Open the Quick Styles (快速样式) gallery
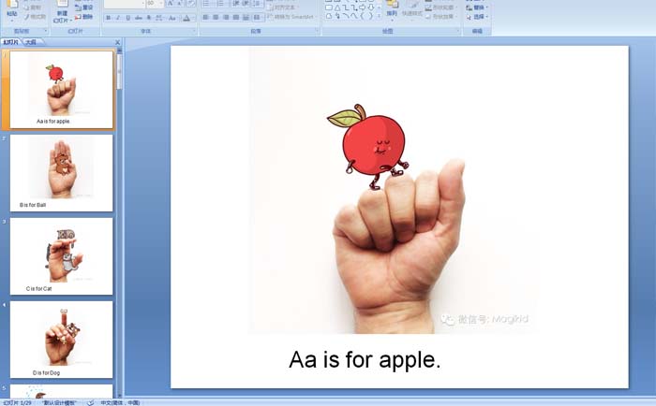 tap(412, 12)
